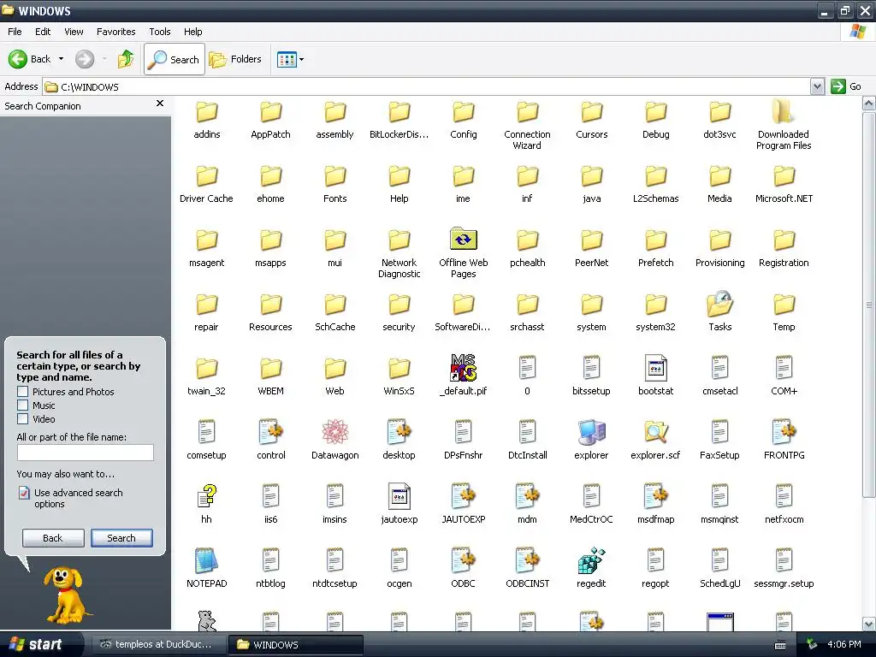Click the vertical scrollbar down arrow
Viewport: 876px width, 657px height.
(869, 624)
